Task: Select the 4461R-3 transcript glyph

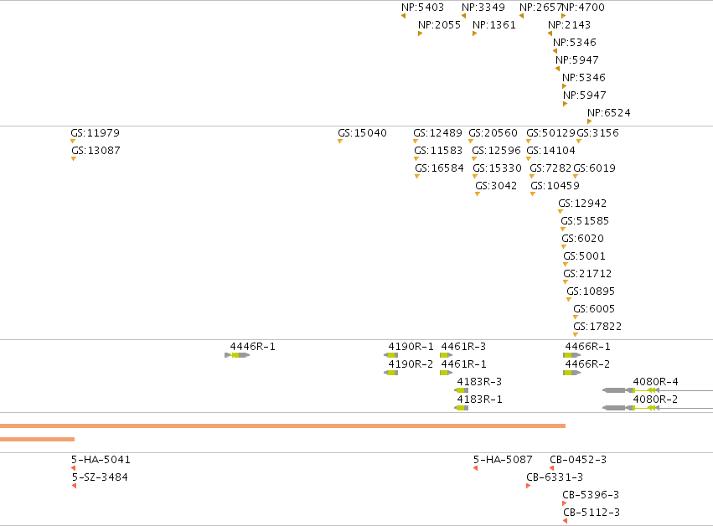Action: 446,355
